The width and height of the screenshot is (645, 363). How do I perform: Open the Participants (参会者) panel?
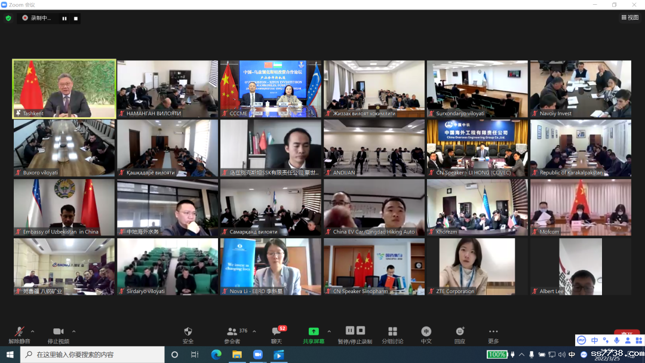click(x=232, y=331)
